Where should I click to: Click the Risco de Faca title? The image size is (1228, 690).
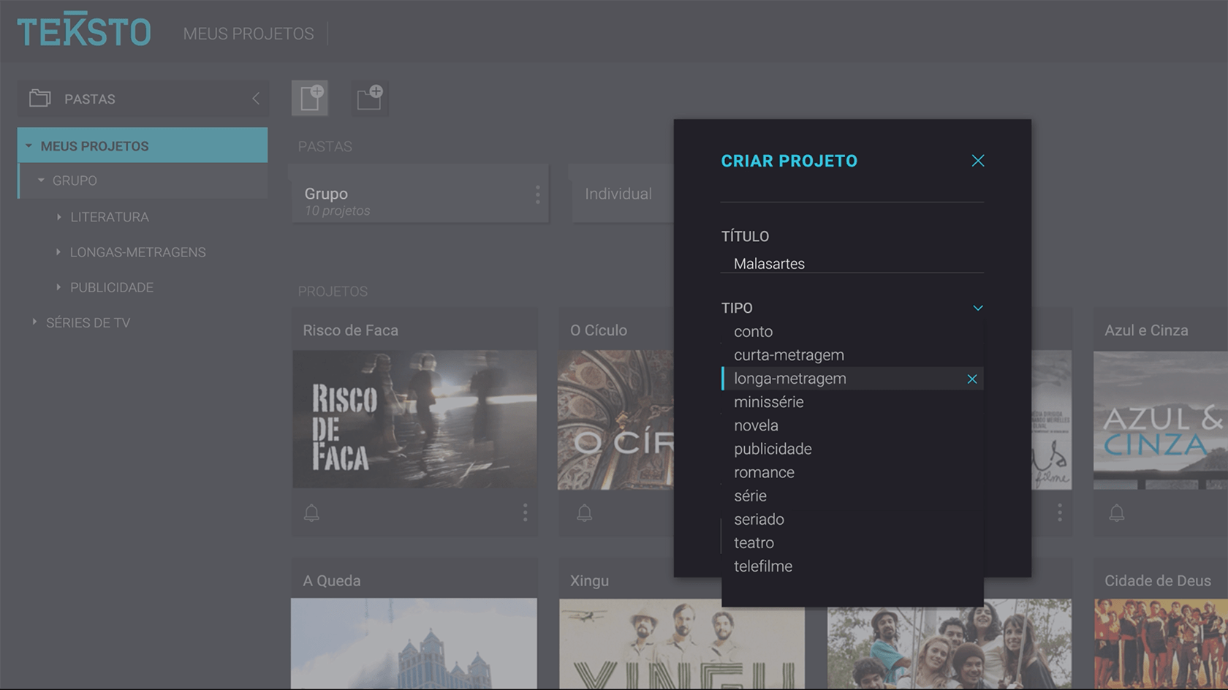point(351,330)
